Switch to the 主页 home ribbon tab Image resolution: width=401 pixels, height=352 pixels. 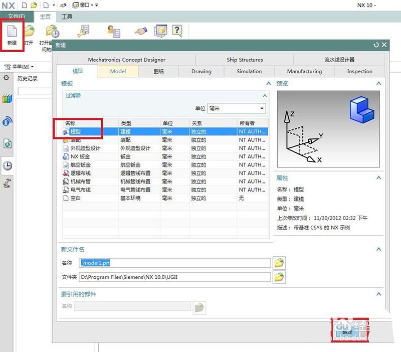click(45, 17)
